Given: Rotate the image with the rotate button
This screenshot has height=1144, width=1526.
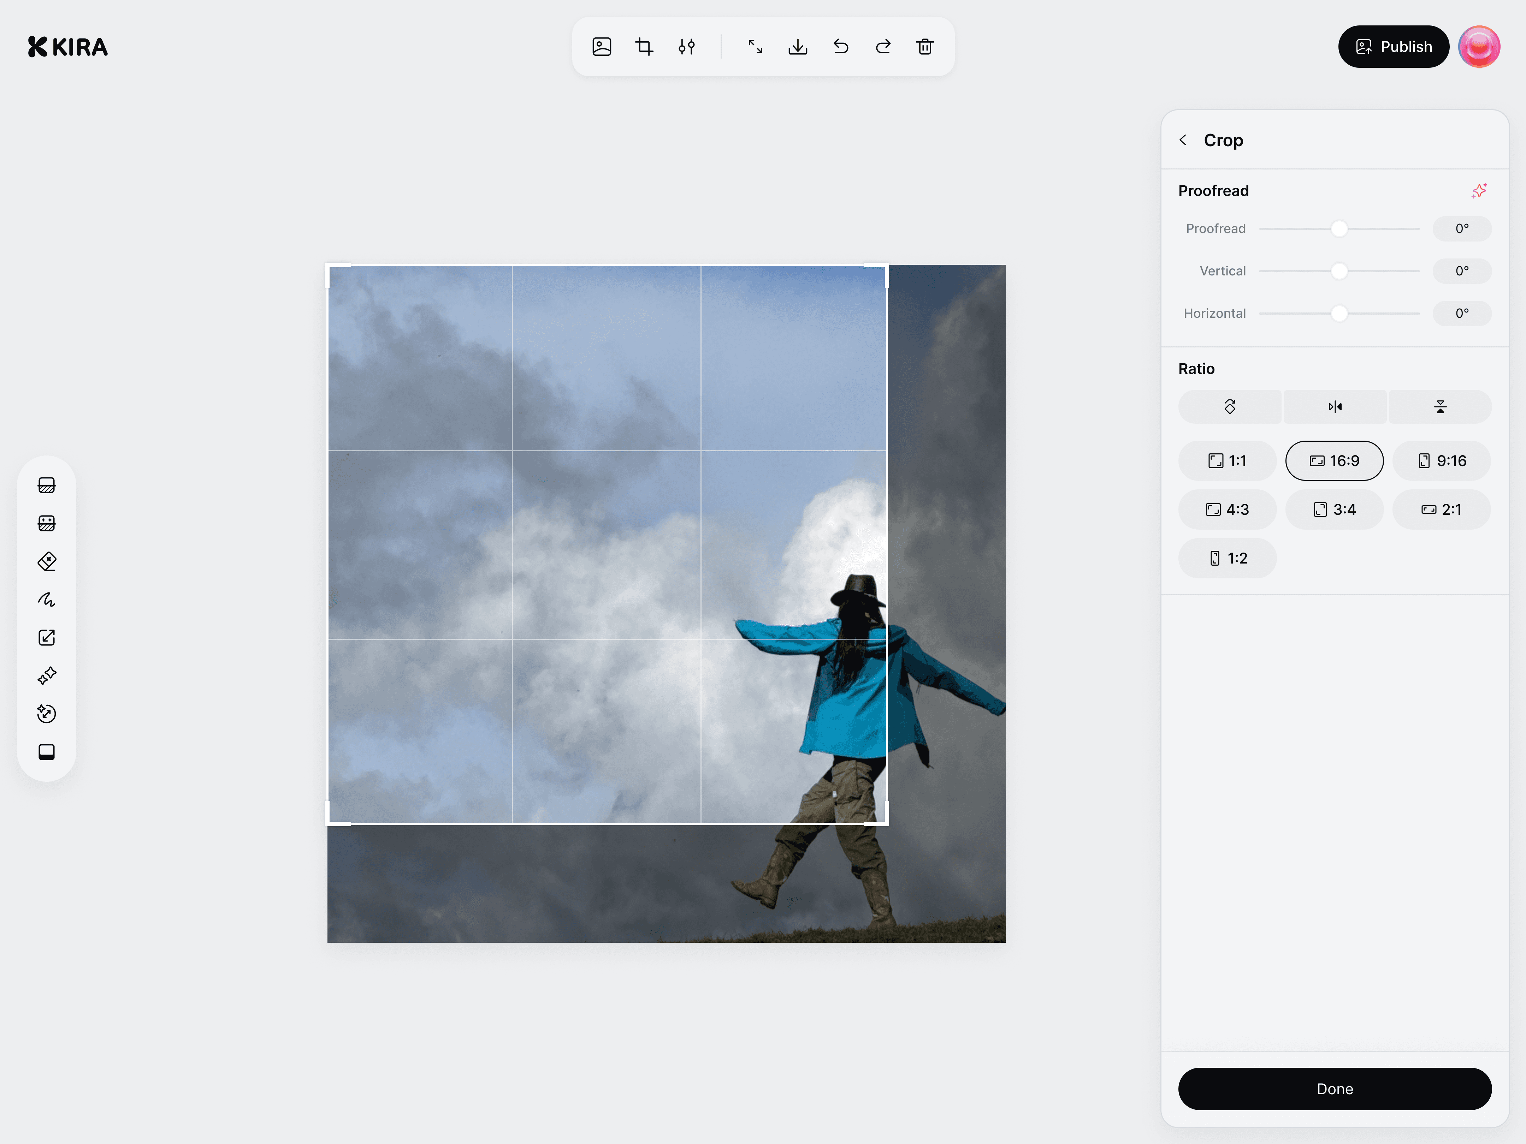Looking at the screenshot, I should click(1229, 407).
